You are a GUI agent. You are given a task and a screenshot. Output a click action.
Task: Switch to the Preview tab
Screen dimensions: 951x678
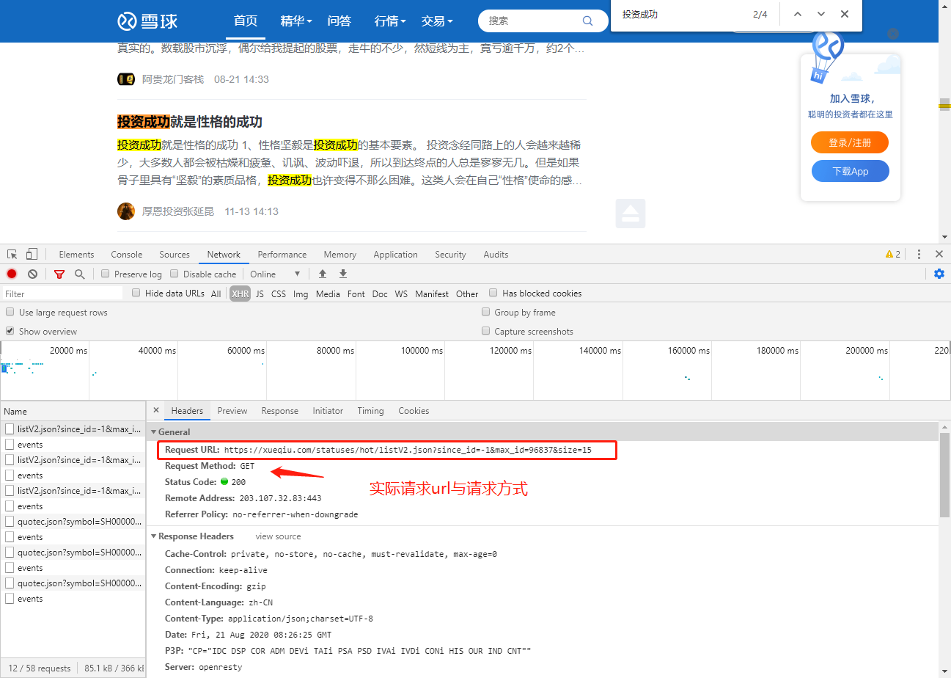pos(232,410)
